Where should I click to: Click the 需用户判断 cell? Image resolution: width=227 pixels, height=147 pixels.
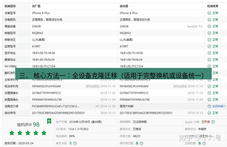point(127,106)
